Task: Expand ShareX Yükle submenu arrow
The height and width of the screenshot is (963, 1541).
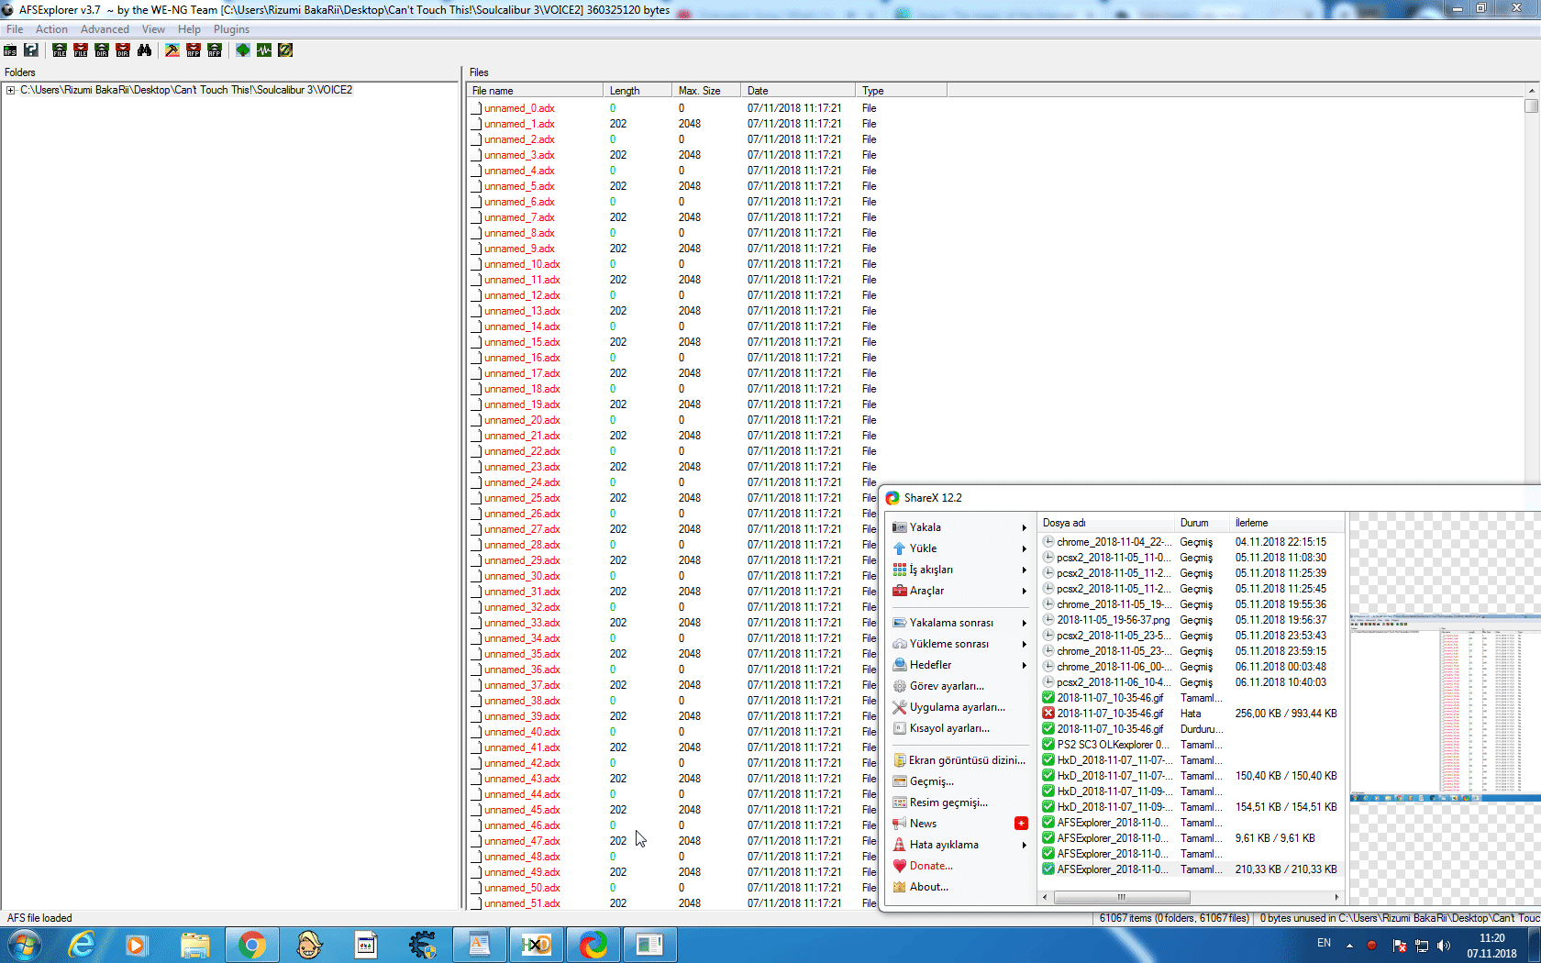Action: (x=1024, y=548)
